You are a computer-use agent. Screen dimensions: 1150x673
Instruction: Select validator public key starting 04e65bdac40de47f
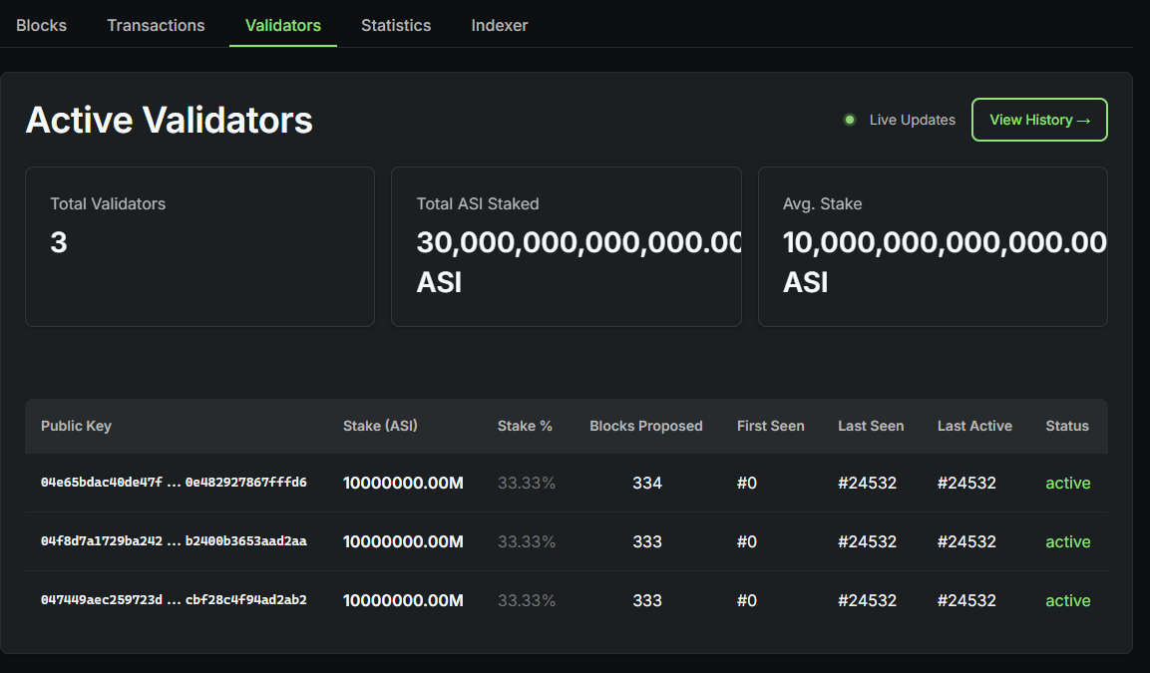pos(172,483)
